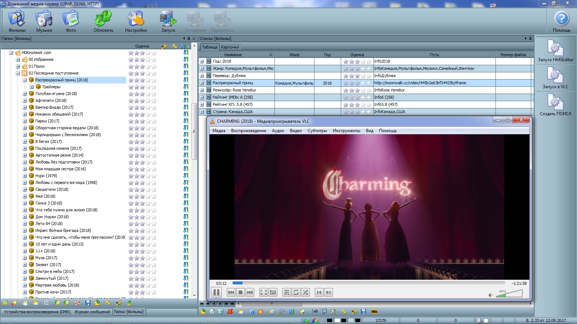The image size is (577, 324).
Task: Open the Фото section icon
Action: coord(71,22)
